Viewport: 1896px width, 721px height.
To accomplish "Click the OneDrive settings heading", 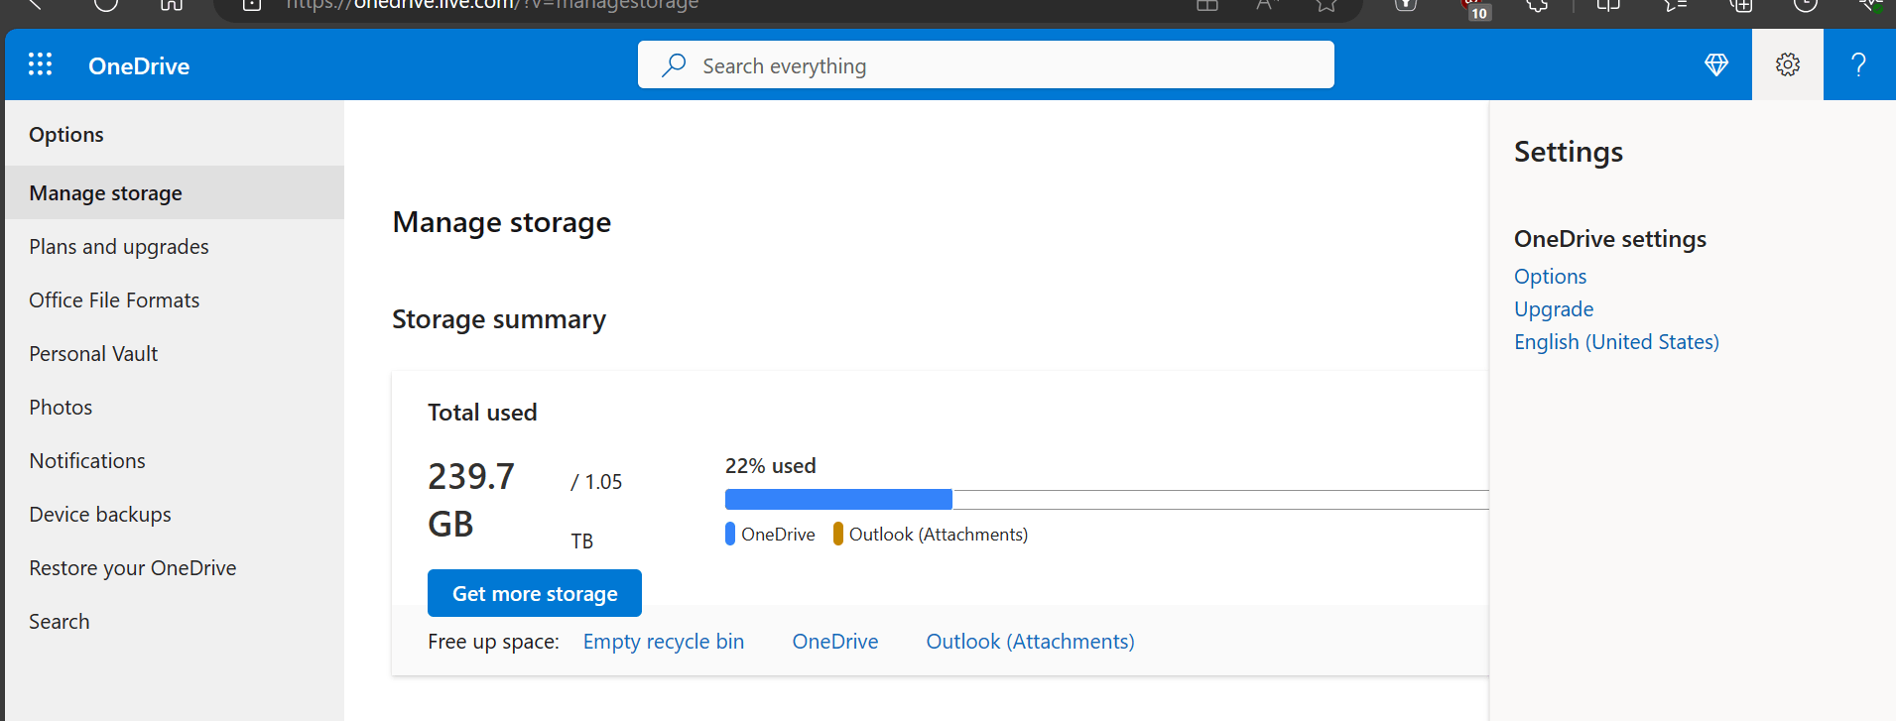I will (x=1610, y=239).
